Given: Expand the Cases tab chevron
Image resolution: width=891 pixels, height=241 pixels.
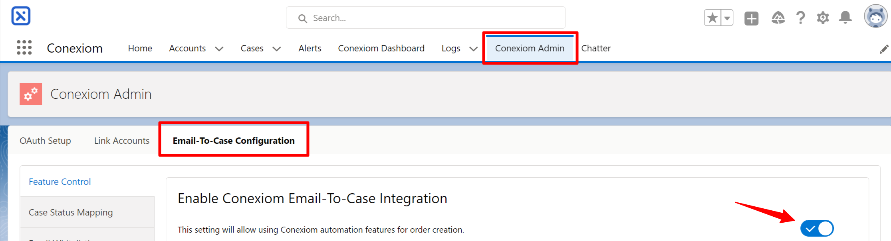Looking at the screenshot, I should coord(276,49).
